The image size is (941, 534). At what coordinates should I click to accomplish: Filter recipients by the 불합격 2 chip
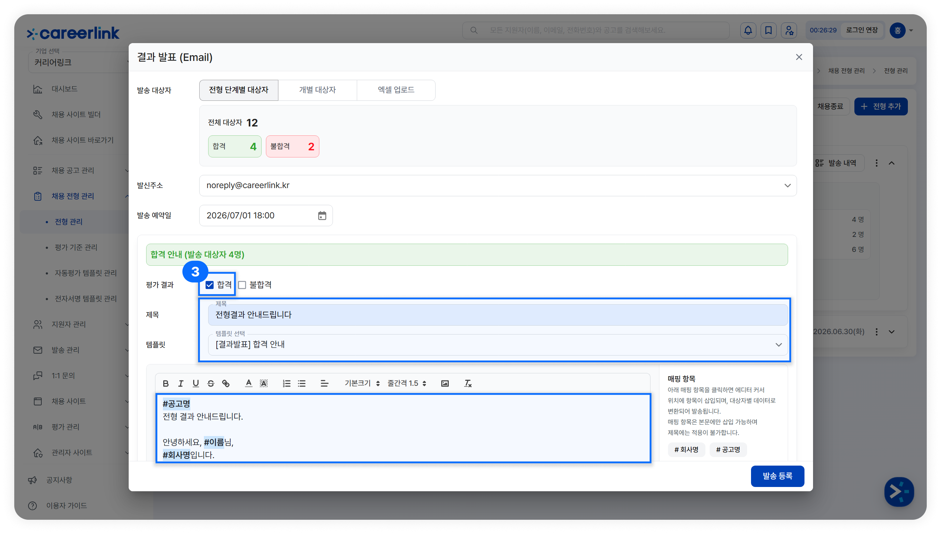click(292, 146)
